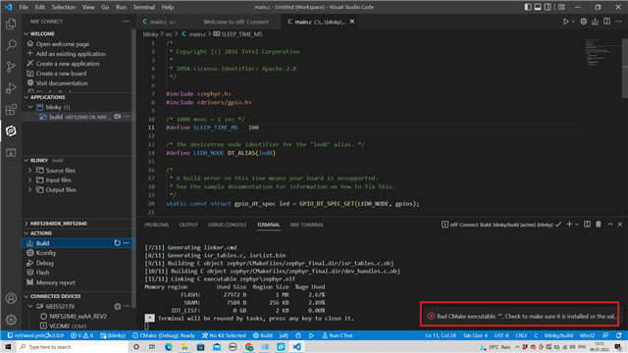Open the Explorer view in activity bar
Image resolution: width=628 pixels, height=353 pixels.
tap(11, 24)
